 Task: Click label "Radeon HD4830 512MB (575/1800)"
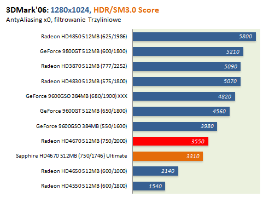84,81
